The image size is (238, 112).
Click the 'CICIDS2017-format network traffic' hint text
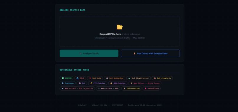click(113, 38)
